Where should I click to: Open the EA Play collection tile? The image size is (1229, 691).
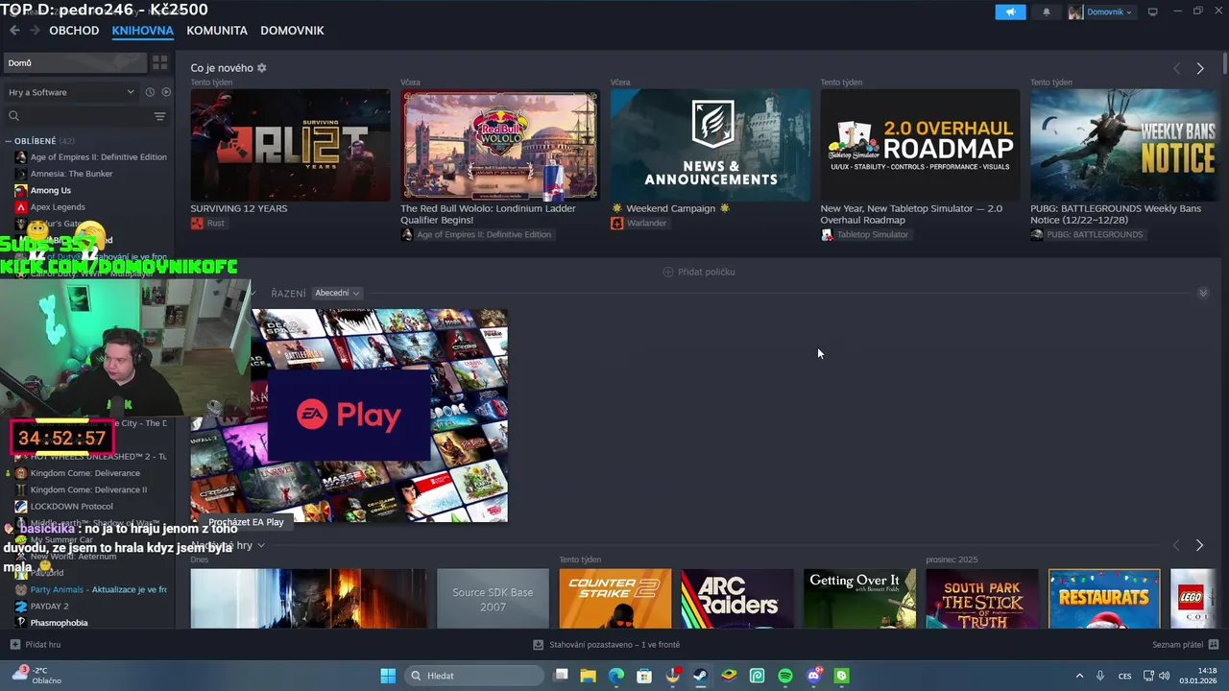349,416
